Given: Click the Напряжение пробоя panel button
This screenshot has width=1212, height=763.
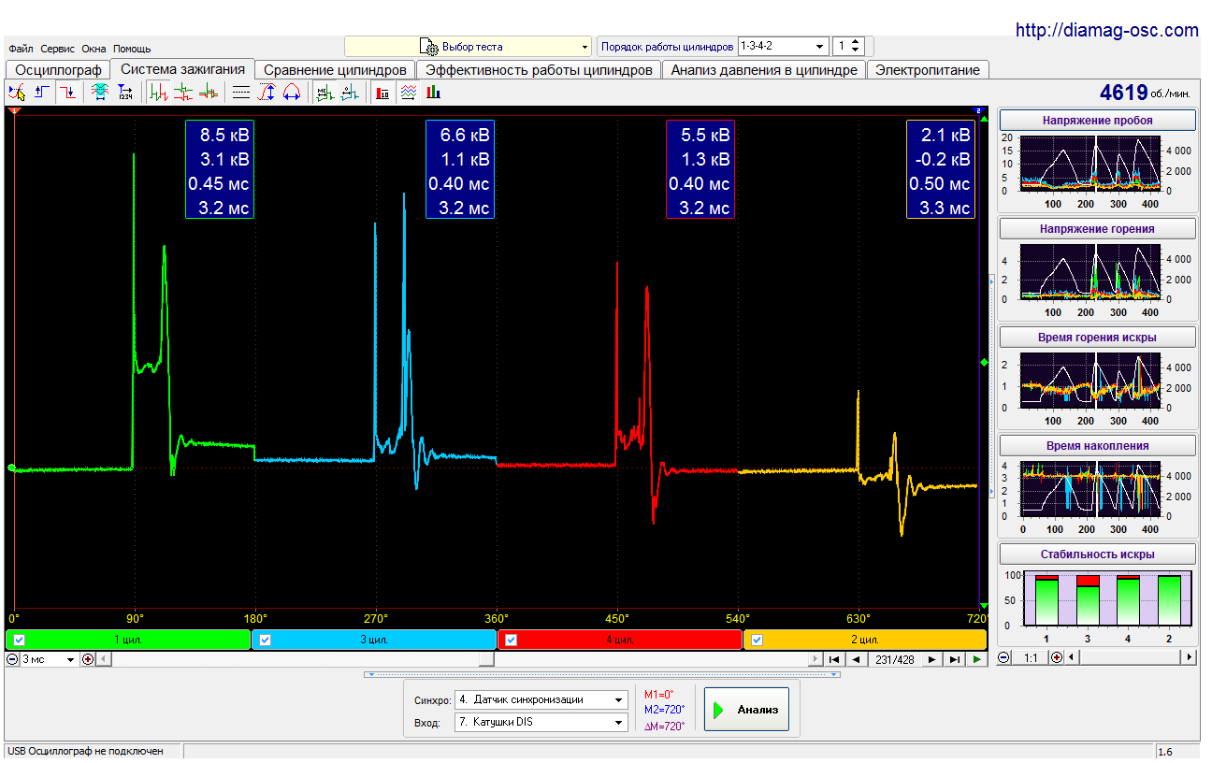Looking at the screenshot, I should 1098,121.
